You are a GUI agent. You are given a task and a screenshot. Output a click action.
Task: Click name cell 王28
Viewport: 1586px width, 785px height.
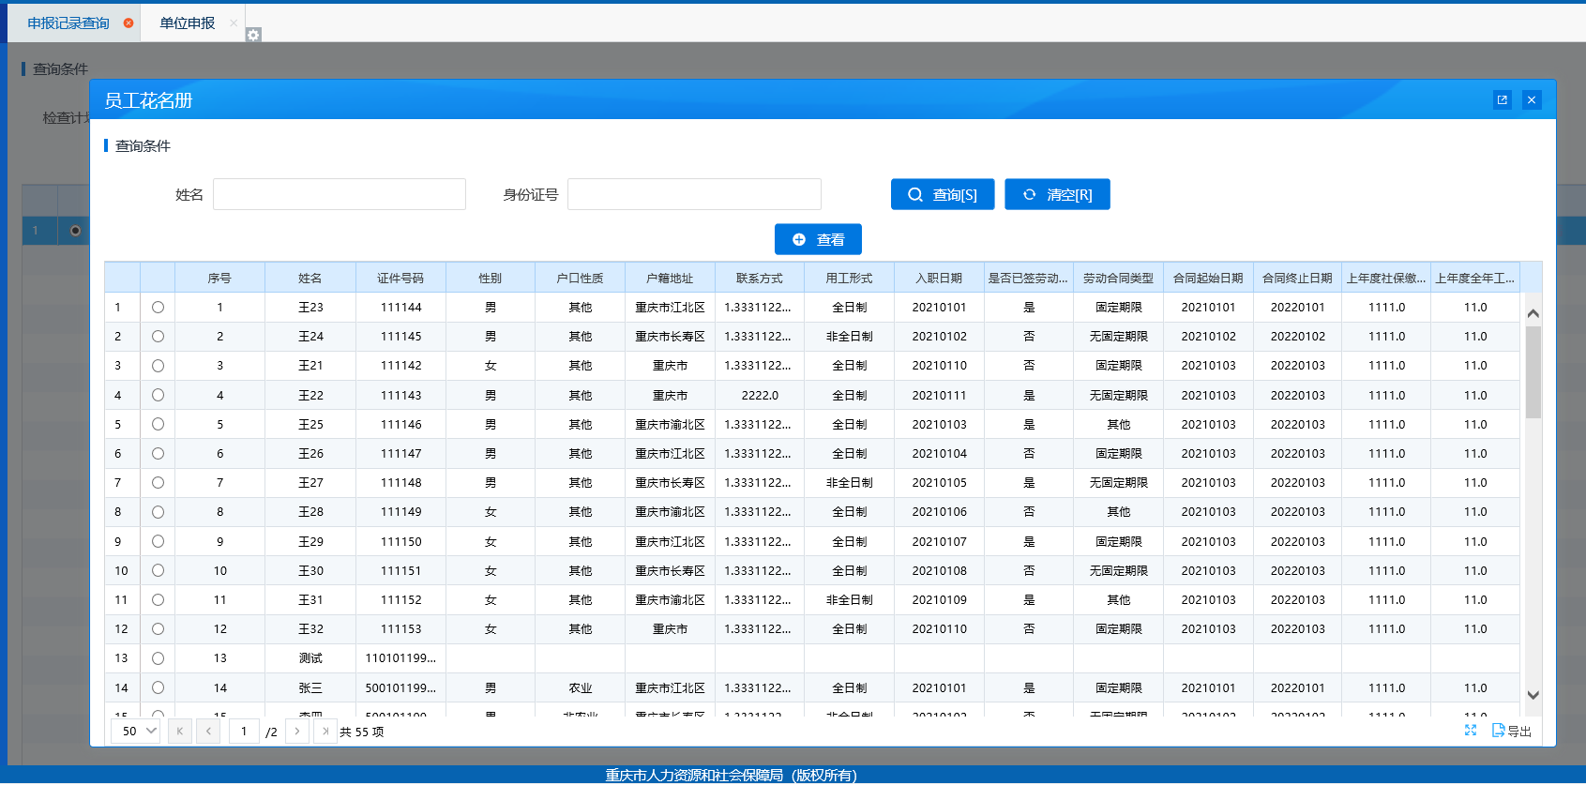[x=310, y=512]
